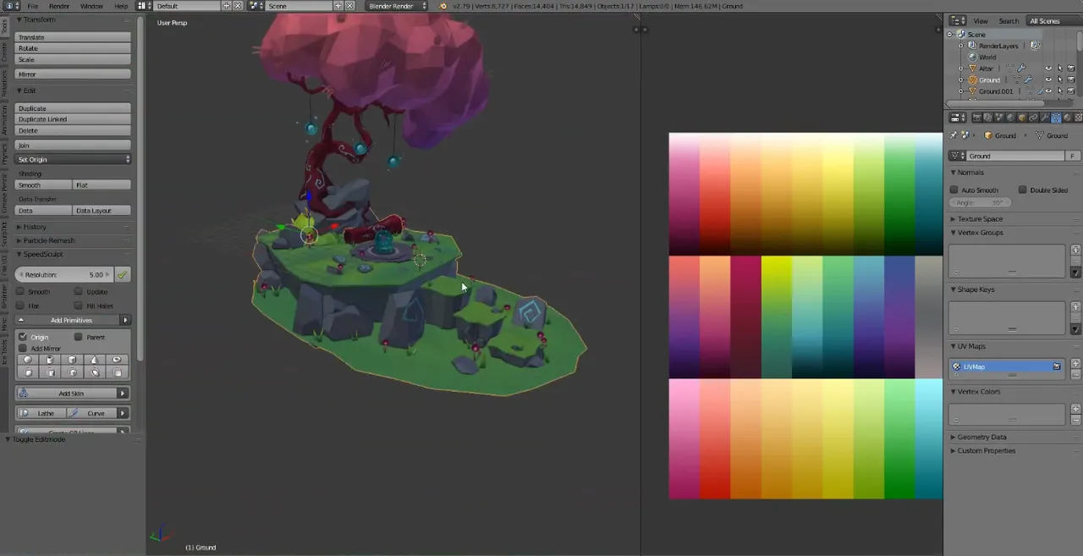This screenshot has width=1083, height=556.
Task: Open the Outliner Search menu
Action: coord(1009,20)
